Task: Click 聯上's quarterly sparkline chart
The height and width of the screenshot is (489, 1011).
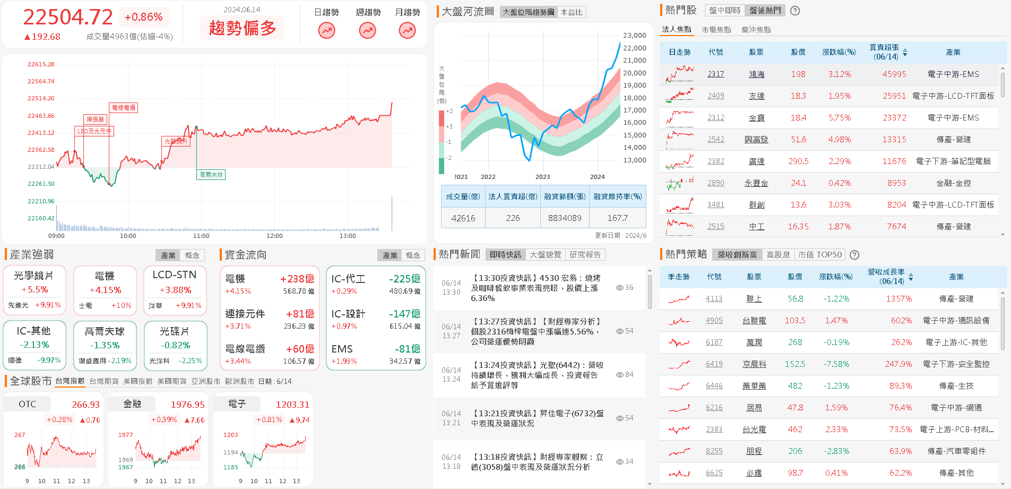Action: 678,298
